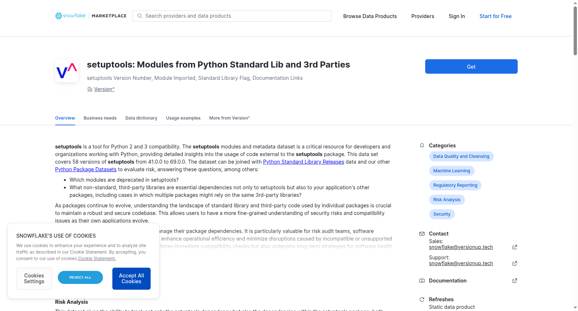Click Start for Free
Image resolution: width=578 pixels, height=311 pixels.
(x=495, y=16)
